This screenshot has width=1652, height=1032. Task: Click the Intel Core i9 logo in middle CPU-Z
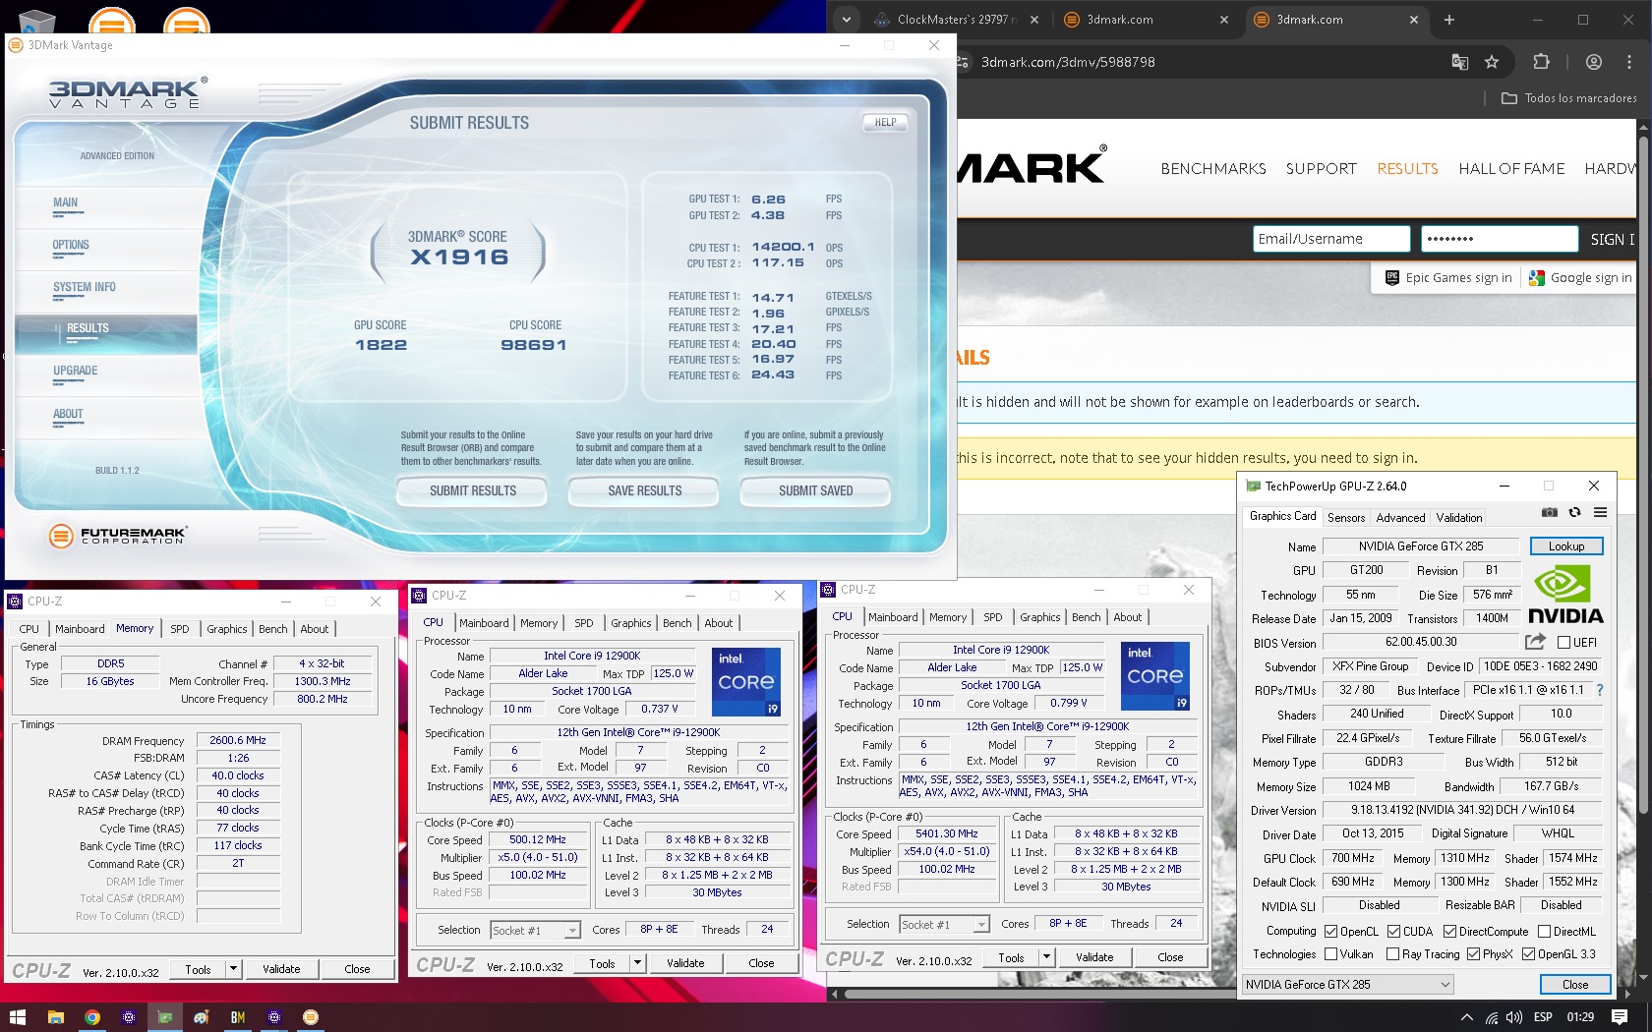[x=746, y=680]
